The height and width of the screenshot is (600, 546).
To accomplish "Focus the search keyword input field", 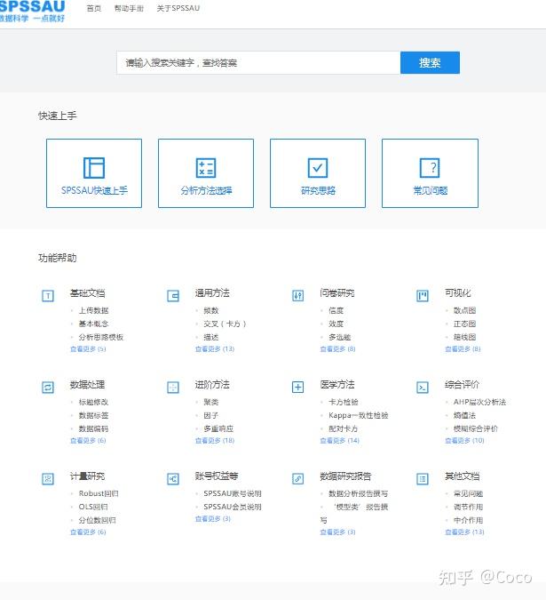I will coord(258,63).
